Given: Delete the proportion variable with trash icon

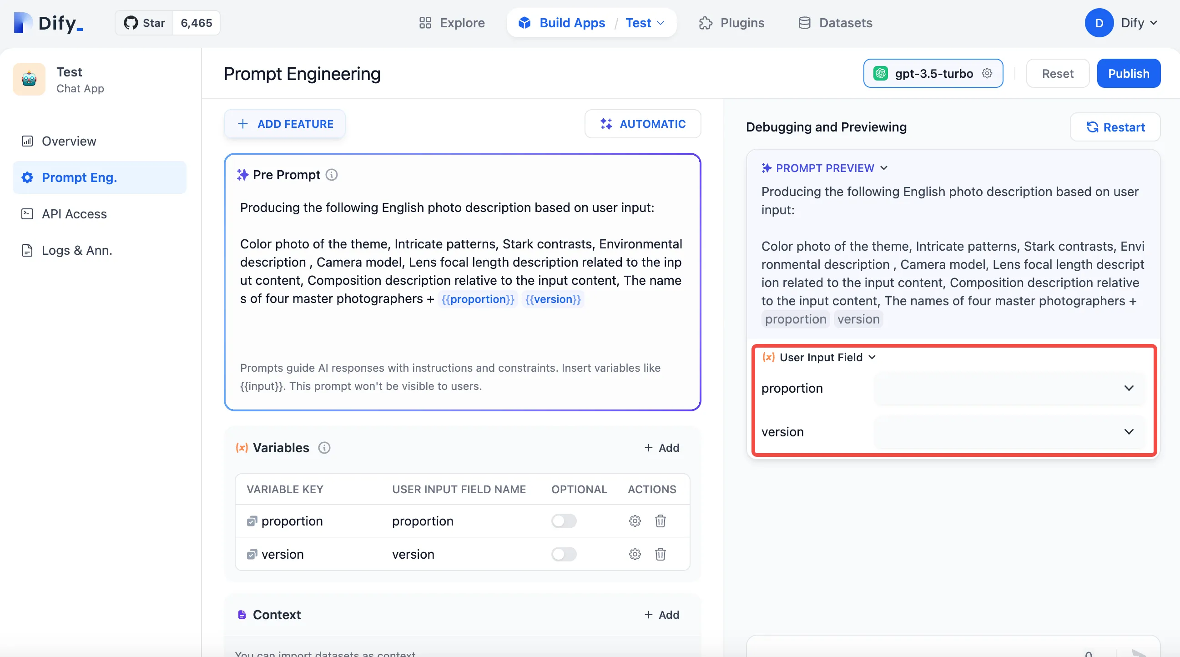Looking at the screenshot, I should point(660,521).
